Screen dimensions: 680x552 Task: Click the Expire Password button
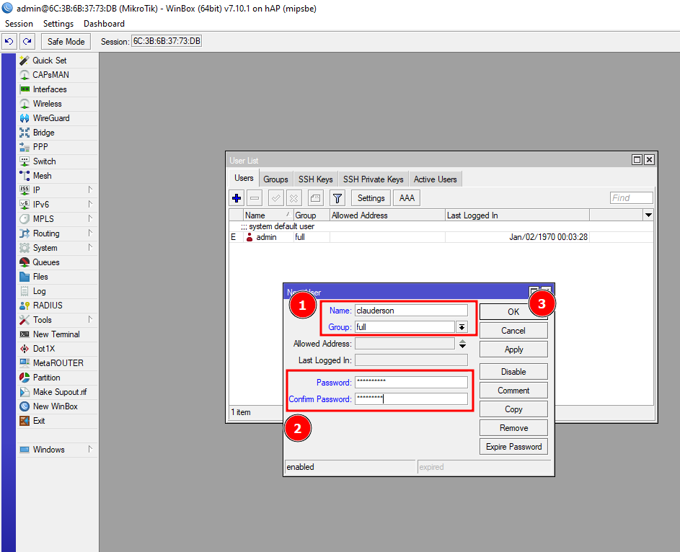click(513, 447)
